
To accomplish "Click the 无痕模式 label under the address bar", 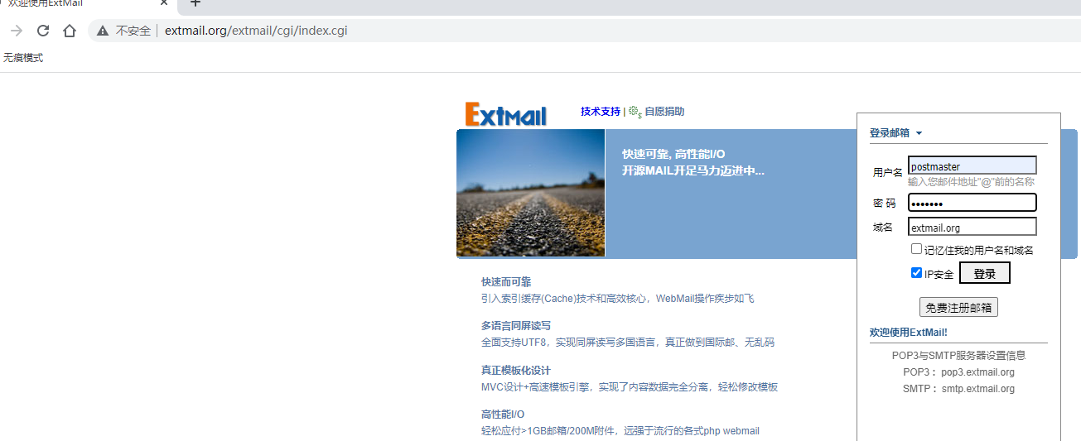I will pos(23,58).
